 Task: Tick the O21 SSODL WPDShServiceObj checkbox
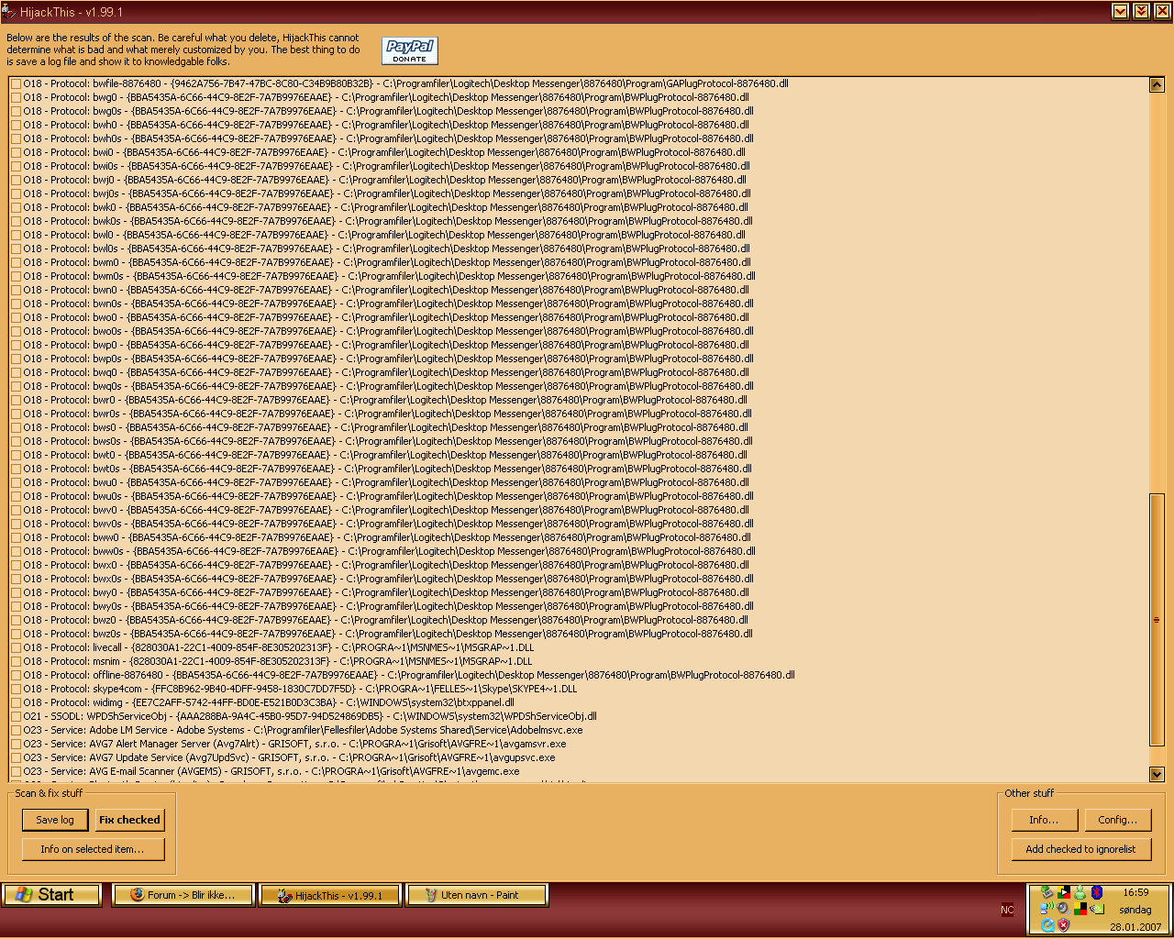(16, 716)
